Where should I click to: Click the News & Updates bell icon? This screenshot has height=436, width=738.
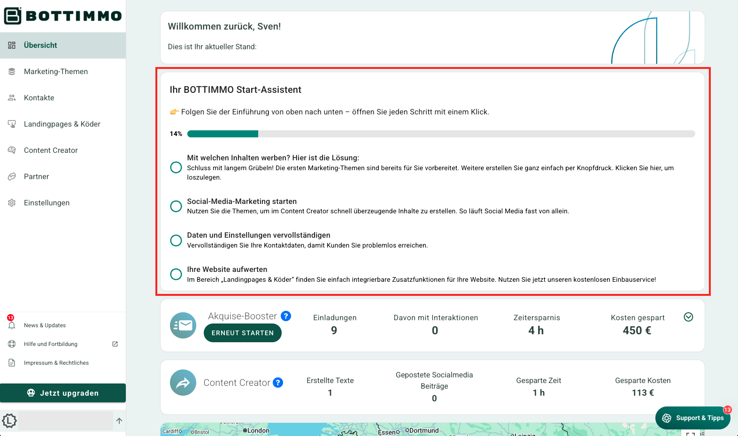click(x=12, y=325)
